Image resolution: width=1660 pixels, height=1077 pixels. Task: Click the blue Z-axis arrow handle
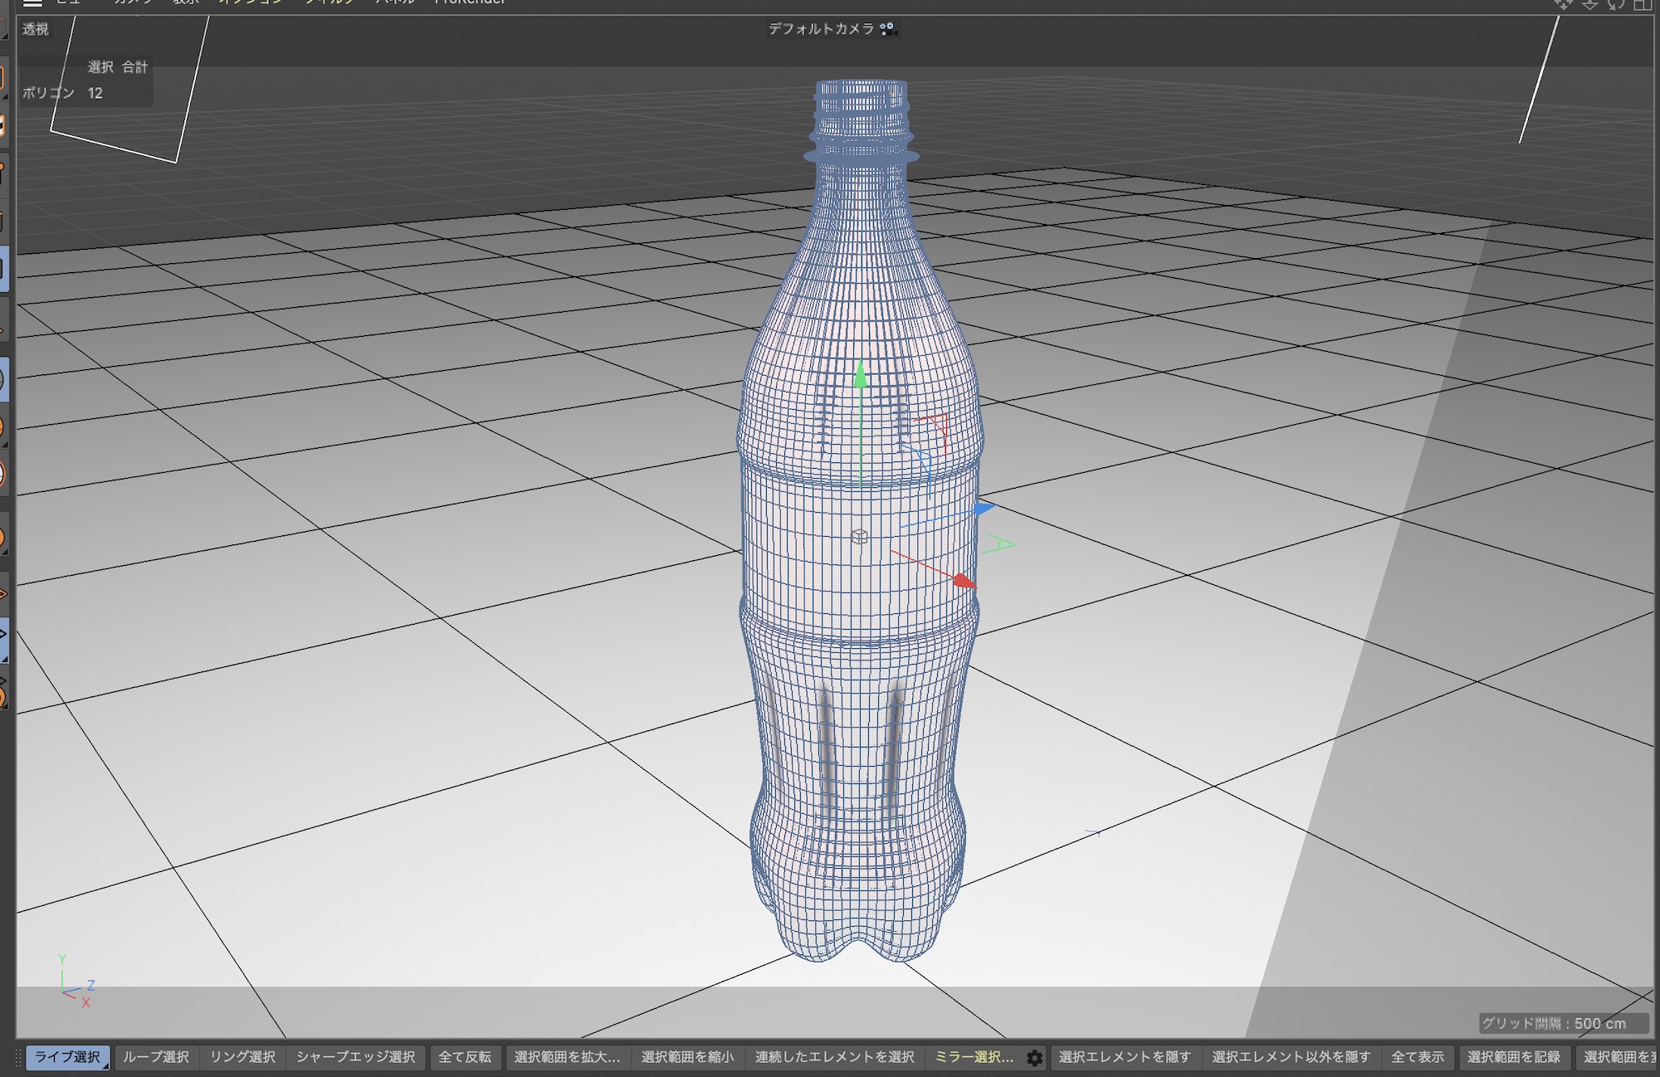tap(984, 508)
